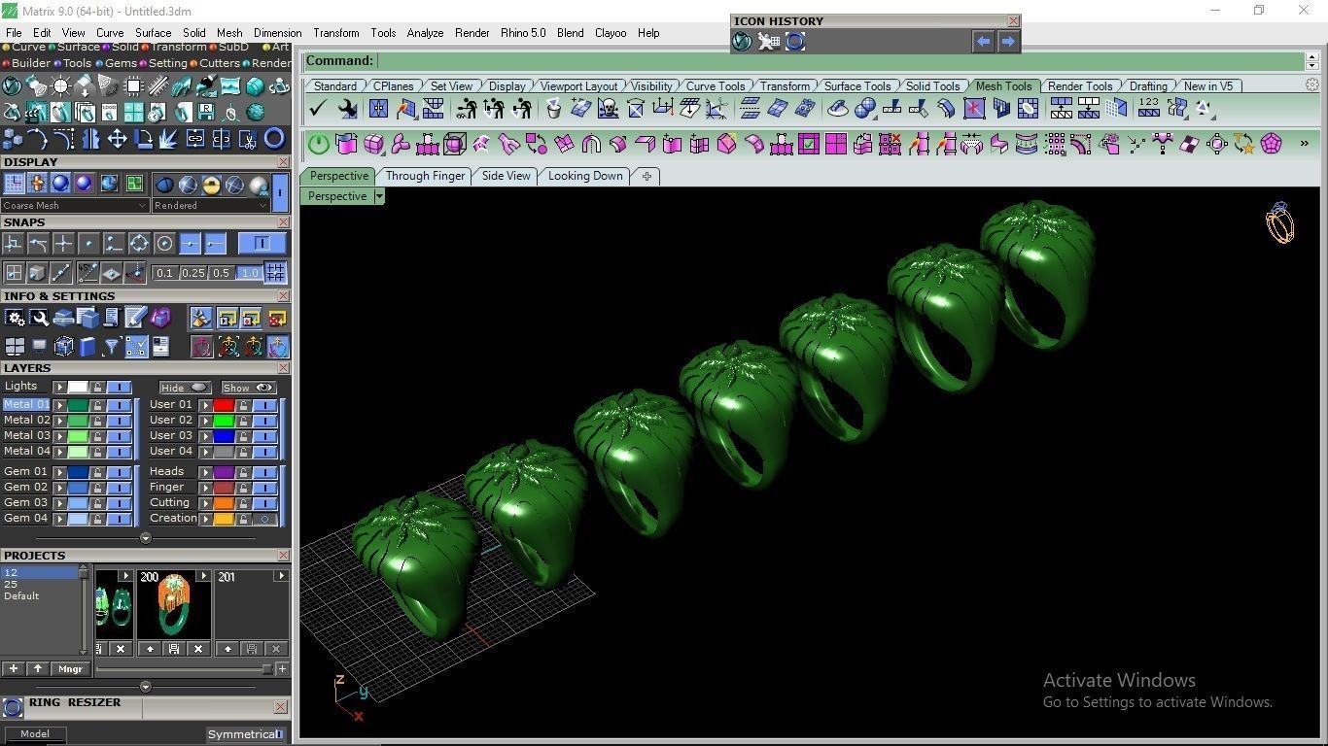Screen dimensions: 1328x746
Task: Click the V-Ray icon in Icon History
Action: [x=742, y=41]
